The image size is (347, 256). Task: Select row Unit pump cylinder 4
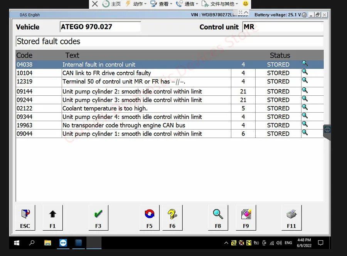click(x=170, y=117)
